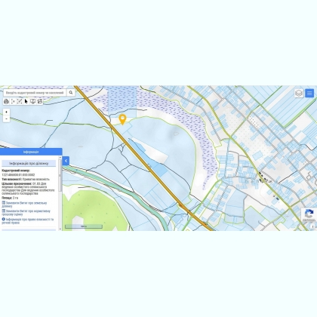Activate the arrow pointer selection tool
Viewport: 317px width, 317px height.
pos(26,101)
